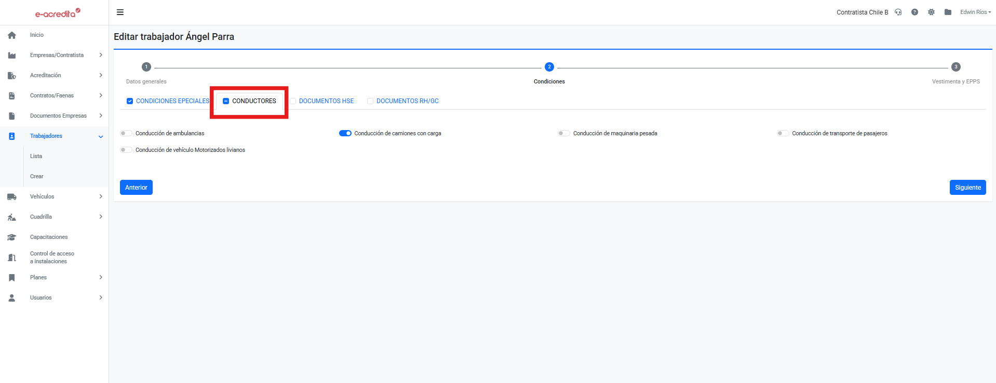
Task: Disable Conducción de camiones con carga switch
Action: [x=345, y=133]
